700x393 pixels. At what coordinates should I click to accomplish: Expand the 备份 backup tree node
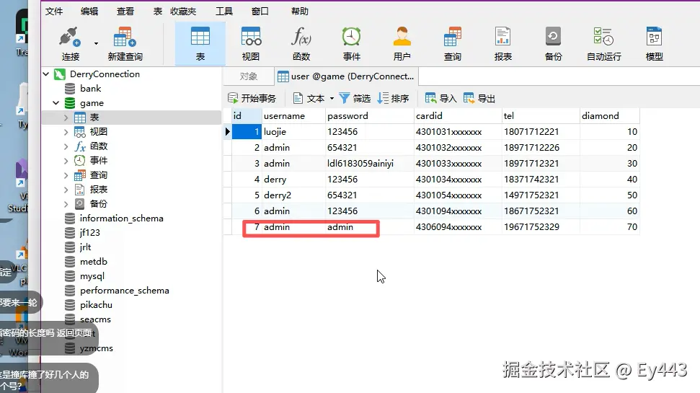pyautogui.click(x=66, y=203)
